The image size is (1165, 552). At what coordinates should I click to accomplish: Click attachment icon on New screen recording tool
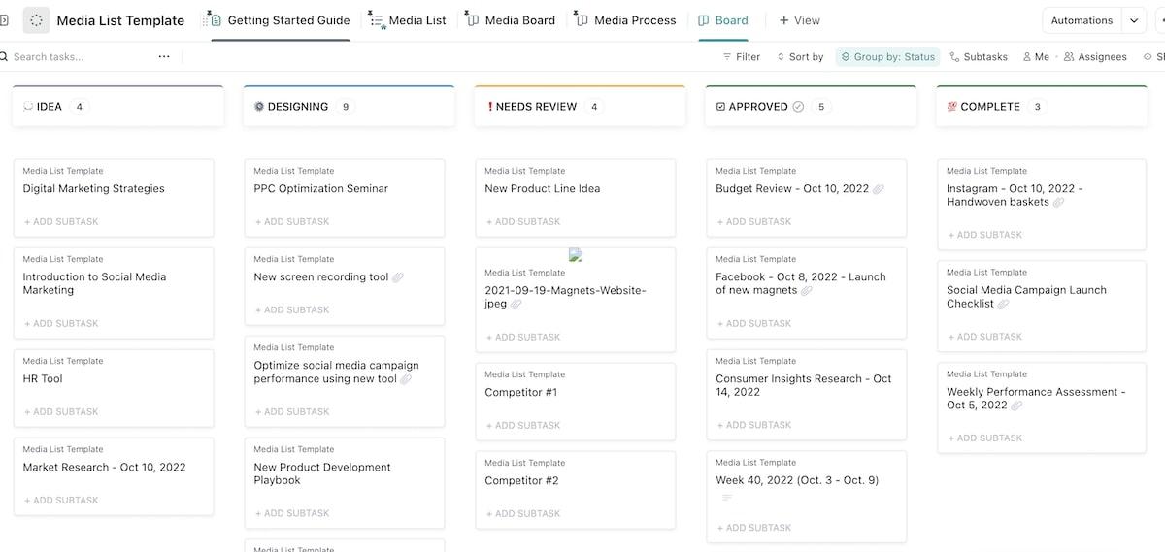click(398, 277)
